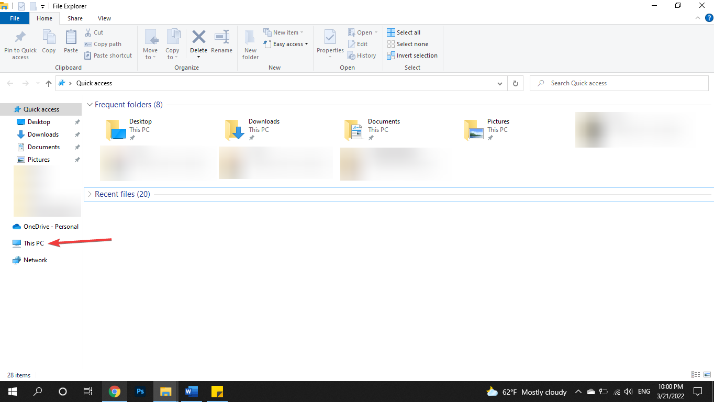The height and width of the screenshot is (402, 714).
Task: Pin Downloads with its pin icon
Action: pyautogui.click(x=77, y=134)
